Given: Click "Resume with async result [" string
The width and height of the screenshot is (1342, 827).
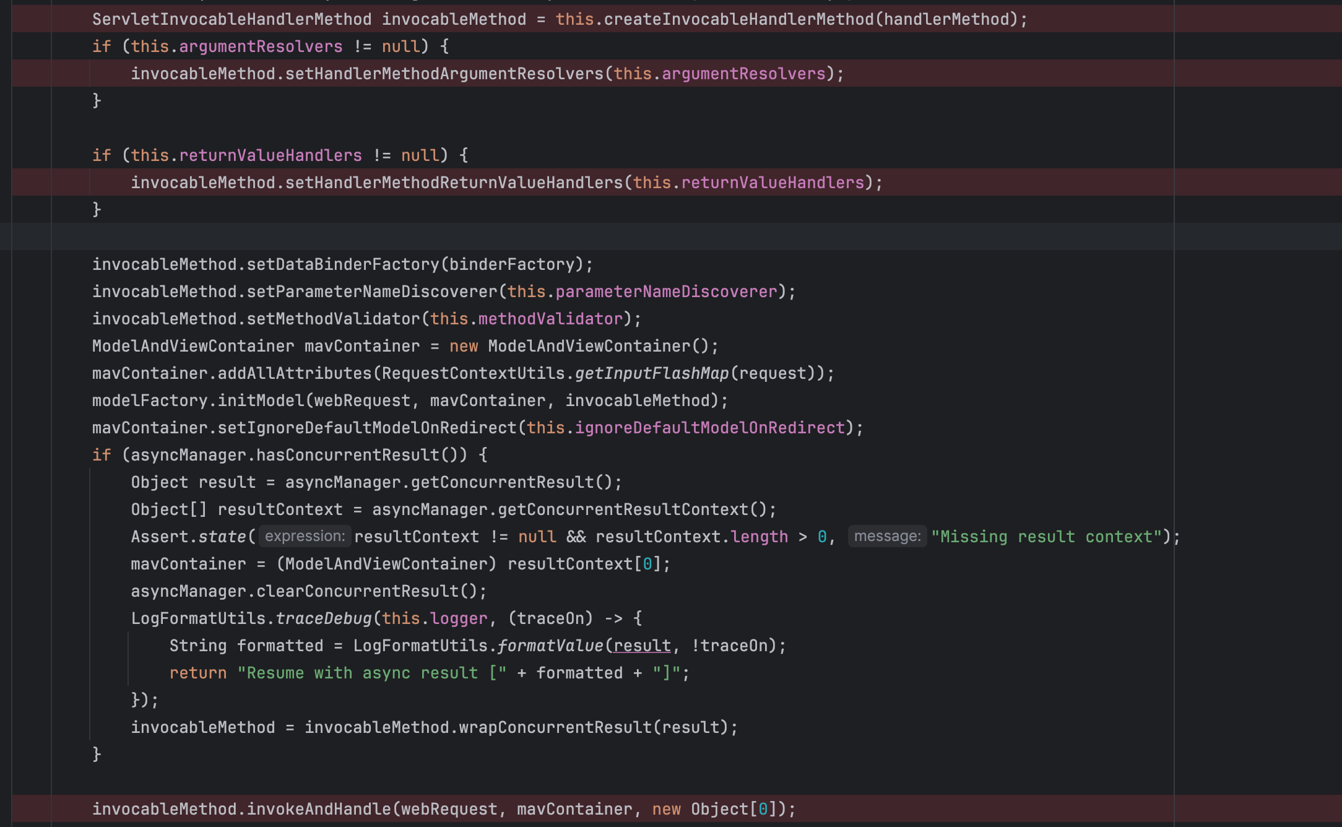Looking at the screenshot, I should tap(372, 673).
